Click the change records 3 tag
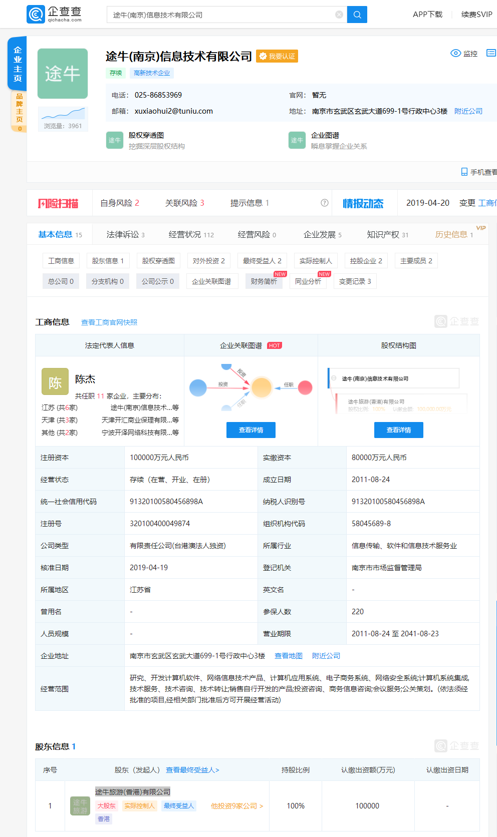 (x=355, y=281)
